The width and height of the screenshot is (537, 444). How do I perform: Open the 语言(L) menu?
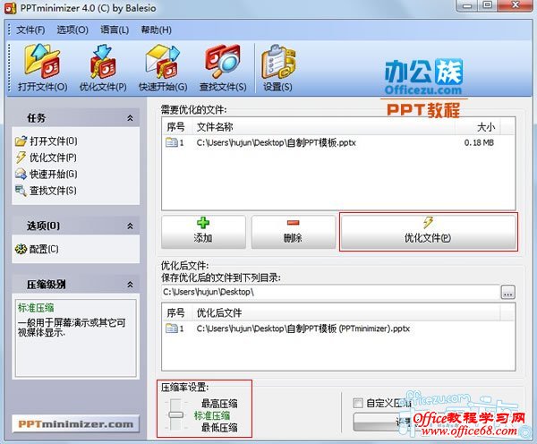tap(115, 30)
